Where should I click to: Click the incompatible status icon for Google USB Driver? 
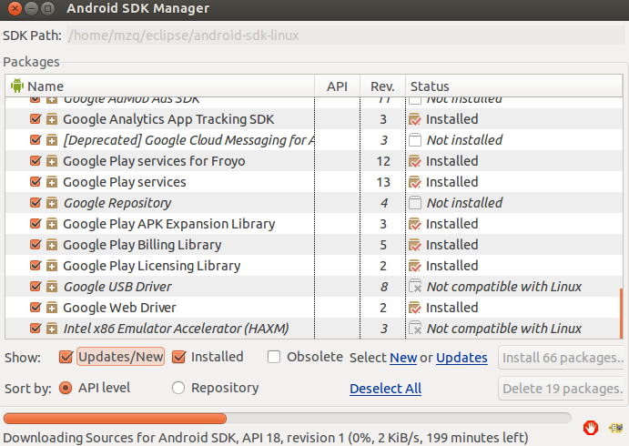(415, 287)
